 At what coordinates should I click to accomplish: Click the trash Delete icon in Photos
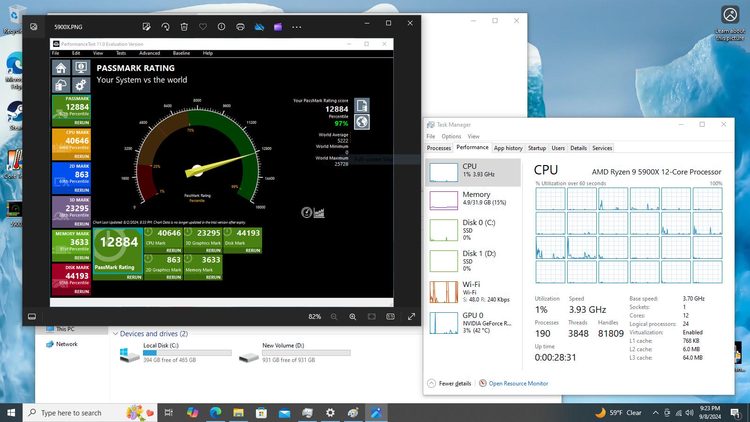(184, 27)
